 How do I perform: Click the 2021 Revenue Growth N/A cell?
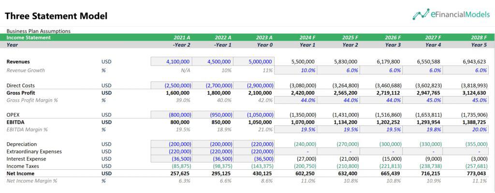pyautogui.click(x=185, y=70)
